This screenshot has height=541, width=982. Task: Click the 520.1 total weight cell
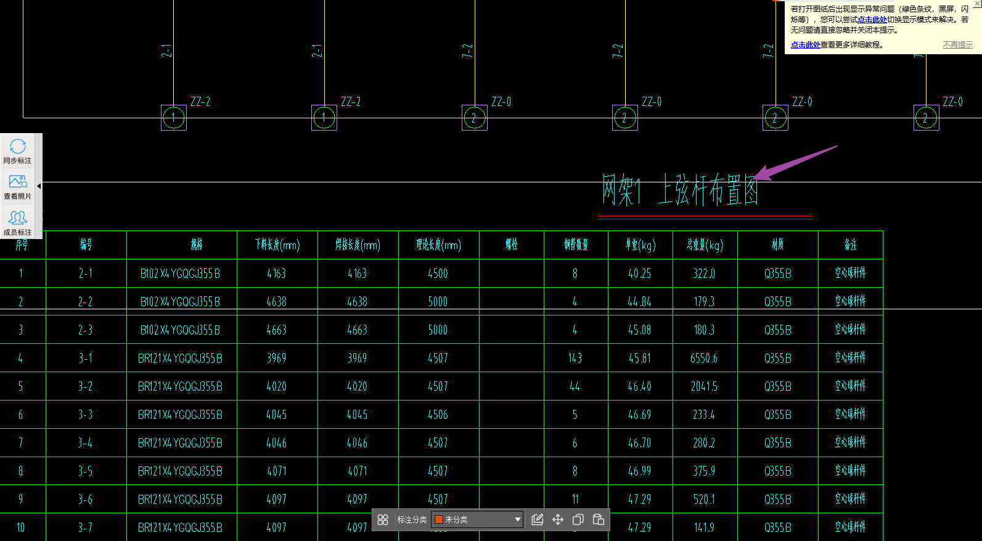point(704,499)
